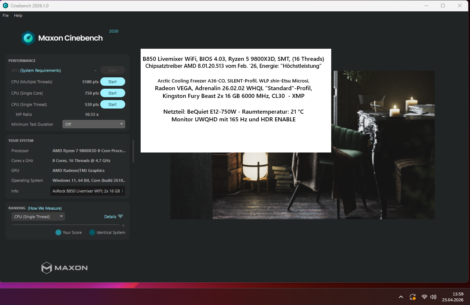This screenshot has width=470, height=305.
Task: Open the CPU (Single Thread) ranking dropdown
Action: coord(38,217)
